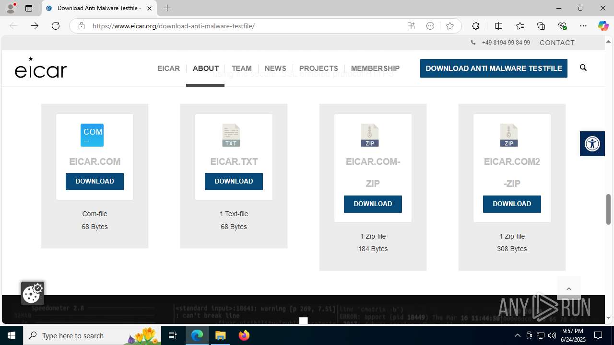Screen dimensions: 614x345
Task: Open the TEAM menu item
Action: tap(241, 69)
